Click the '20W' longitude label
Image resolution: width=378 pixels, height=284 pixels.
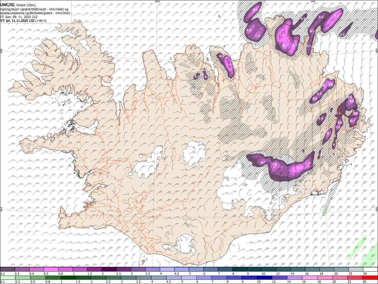pyautogui.click(x=157, y=1)
